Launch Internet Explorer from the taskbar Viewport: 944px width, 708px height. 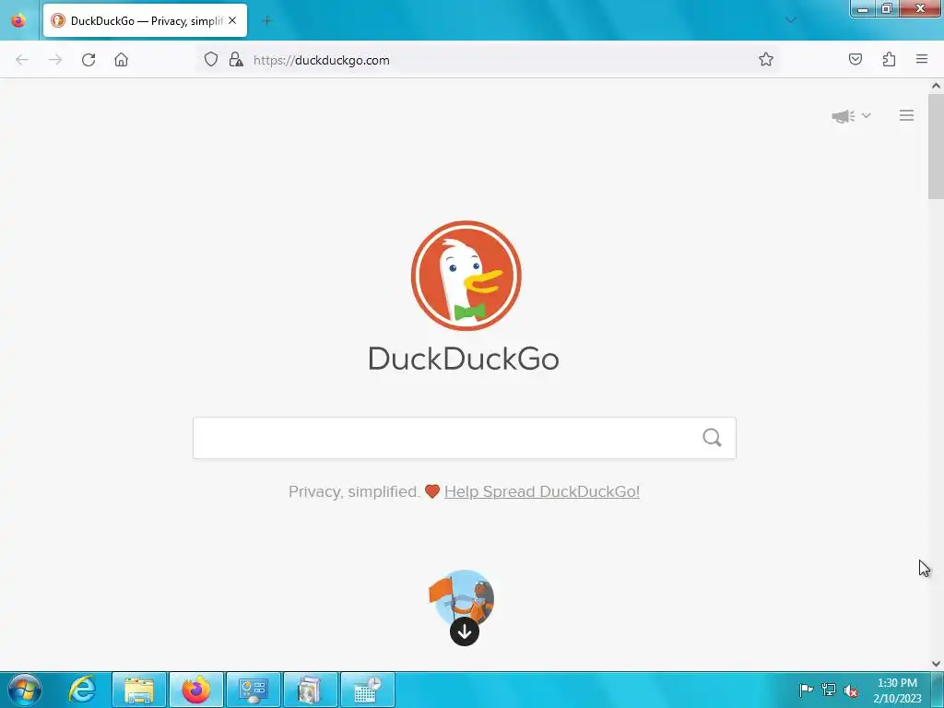click(x=82, y=690)
